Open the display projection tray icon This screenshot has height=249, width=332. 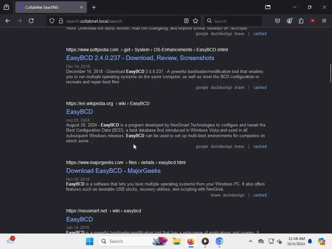[271, 241]
